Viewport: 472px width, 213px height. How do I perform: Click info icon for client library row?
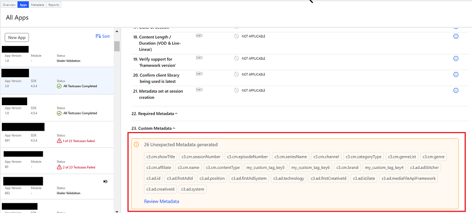456,74
